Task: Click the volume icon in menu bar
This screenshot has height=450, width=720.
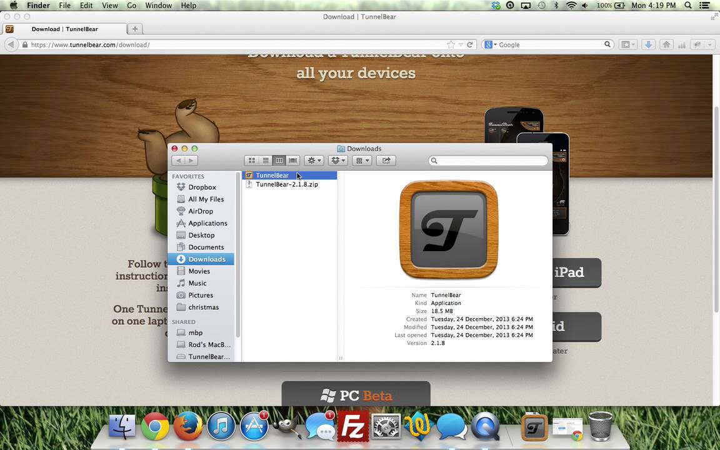Action: tap(585, 6)
